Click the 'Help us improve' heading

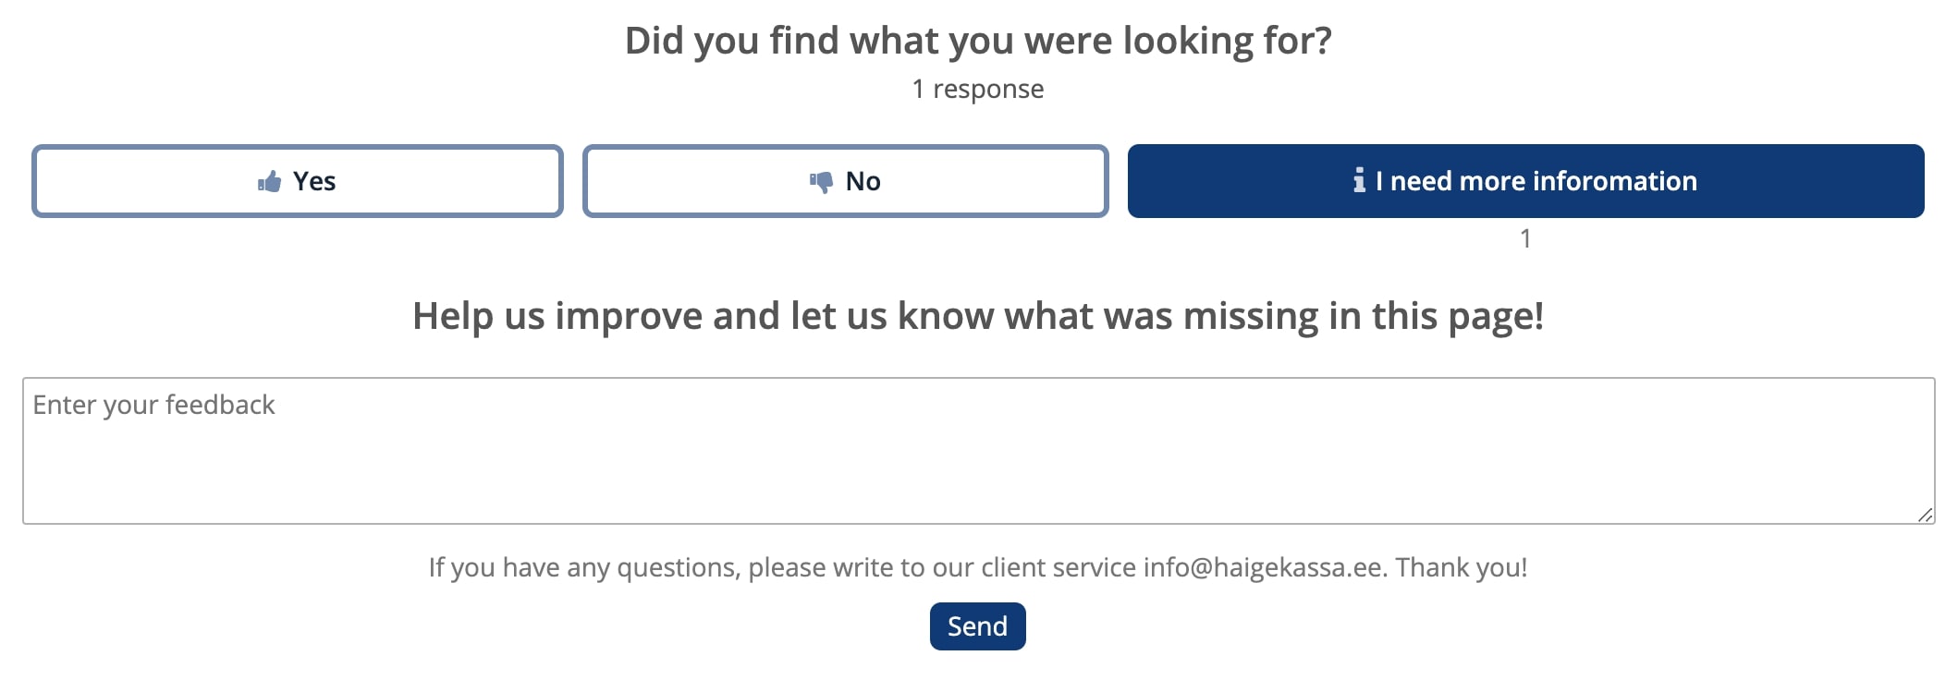point(978,316)
